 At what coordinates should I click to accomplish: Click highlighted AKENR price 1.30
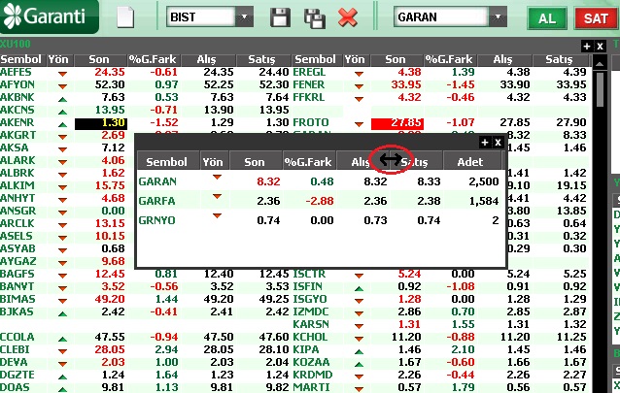(x=101, y=123)
